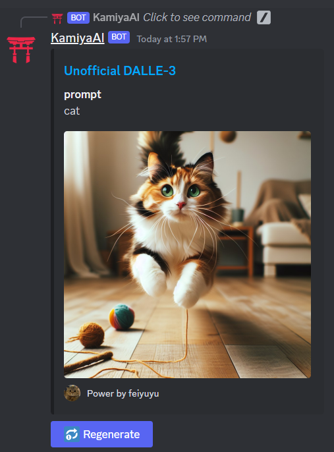Click the embed's dark left border strip
Image resolution: width=334 pixels, height=452 pixels.
[53, 231]
